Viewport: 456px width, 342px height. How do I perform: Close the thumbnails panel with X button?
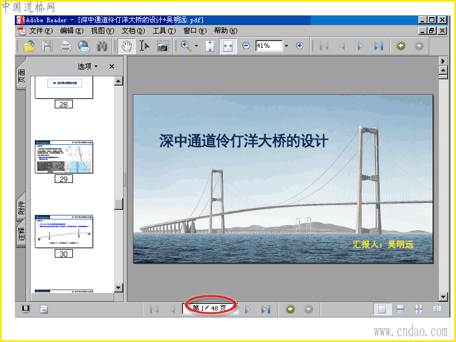coord(112,66)
